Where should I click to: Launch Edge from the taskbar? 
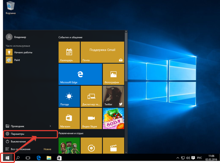(x=38, y=158)
